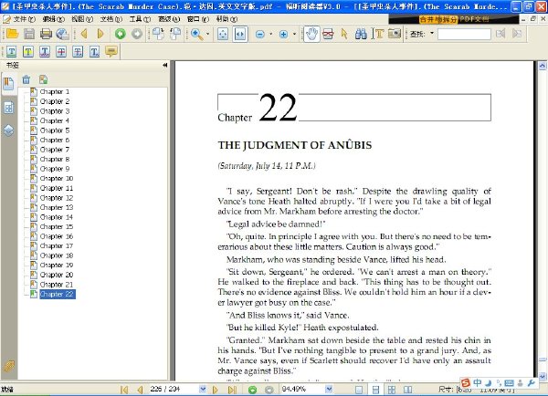Go to previous page with yellow left arrow

[84, 34]
